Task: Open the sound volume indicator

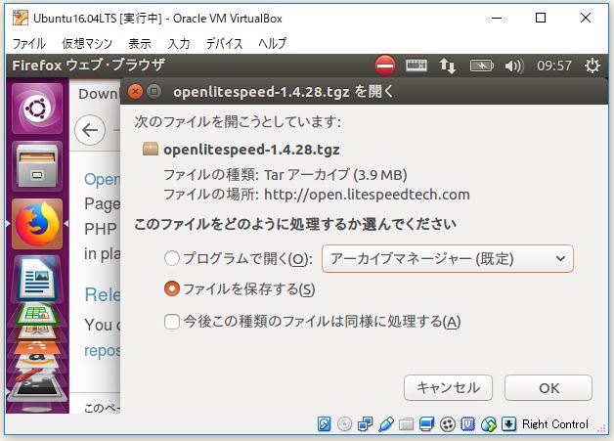Action: click(x=514, y=66)
